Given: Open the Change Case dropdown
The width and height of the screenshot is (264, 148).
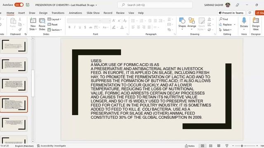Looking at the screenshot, I should click(106, 27).
